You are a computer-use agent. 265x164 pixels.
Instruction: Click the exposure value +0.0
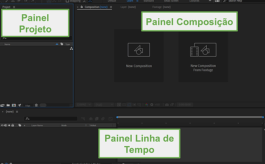(157, 105)
